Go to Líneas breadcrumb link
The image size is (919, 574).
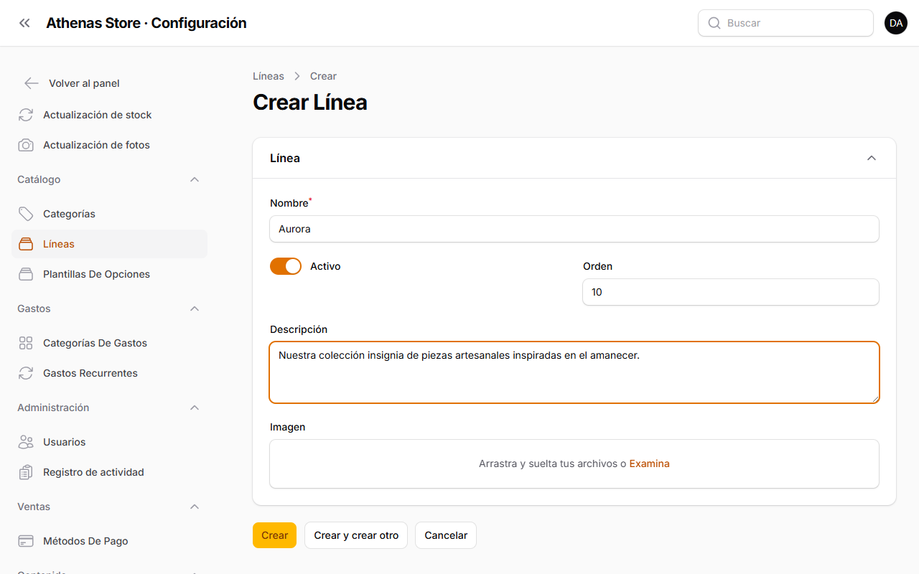coord(269,76)
